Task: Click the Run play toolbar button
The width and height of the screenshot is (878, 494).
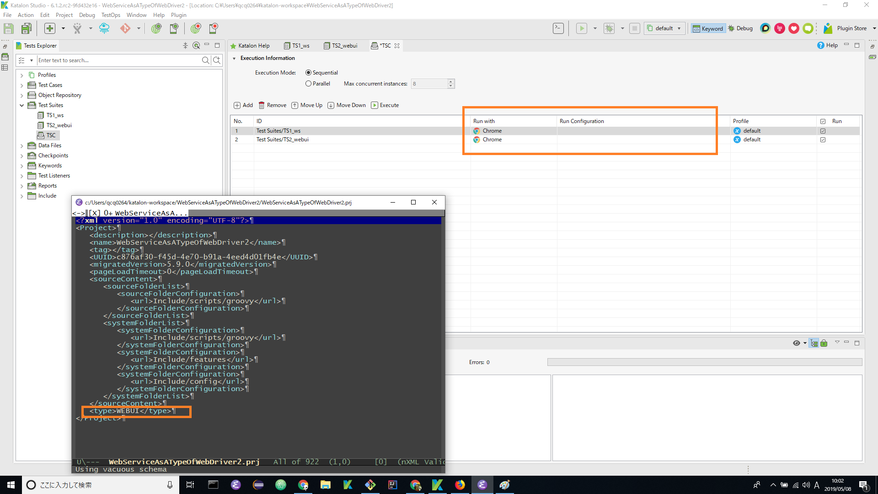Action: point(582,28)
